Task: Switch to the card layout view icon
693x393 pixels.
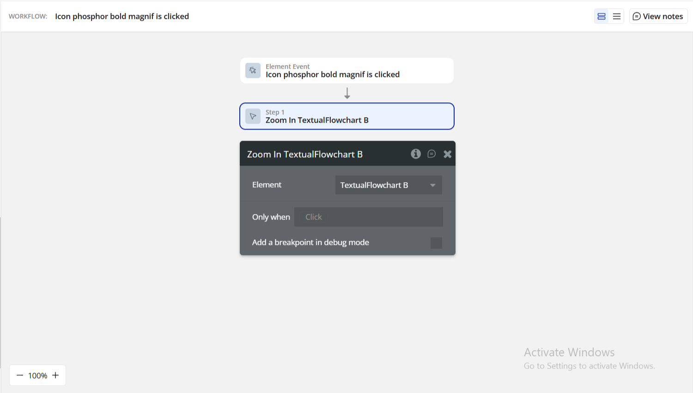Action: (602, 17)
